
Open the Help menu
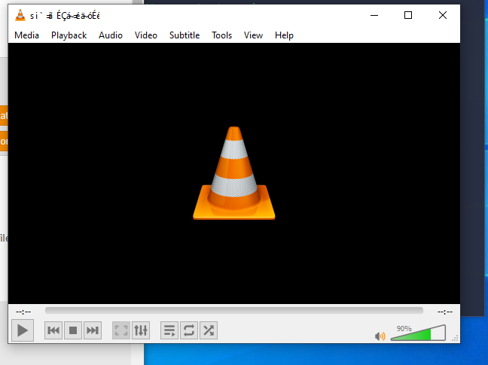(x=284, y=35)
